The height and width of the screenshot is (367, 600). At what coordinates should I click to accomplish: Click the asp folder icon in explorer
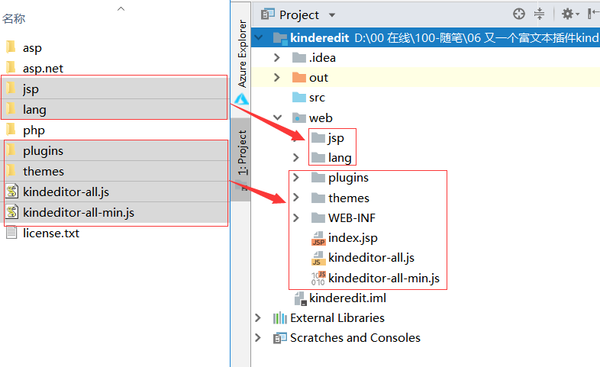tap(11, 47)
